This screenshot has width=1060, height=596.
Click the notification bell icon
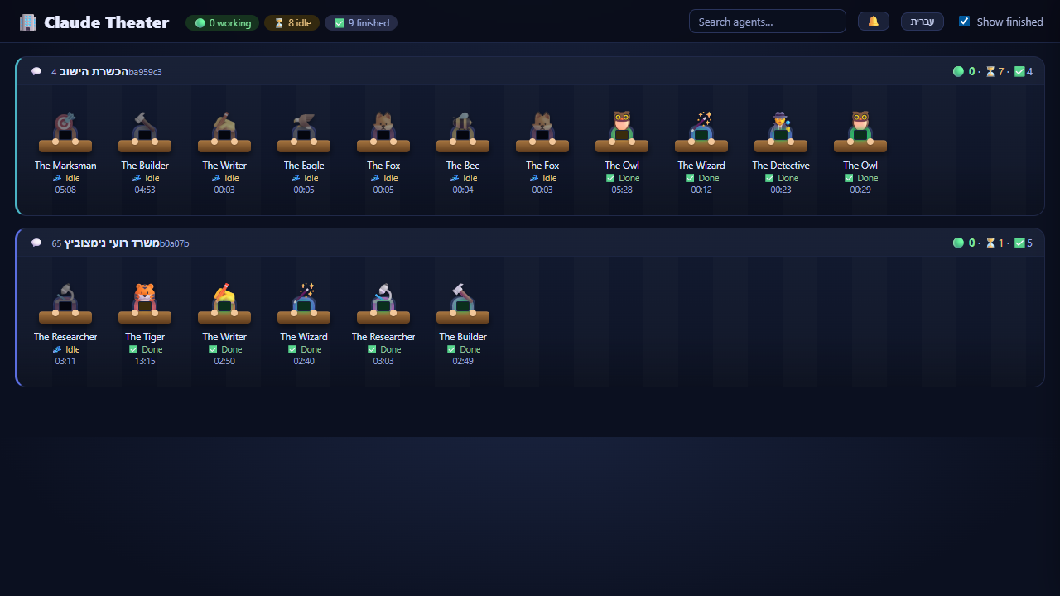874,22
